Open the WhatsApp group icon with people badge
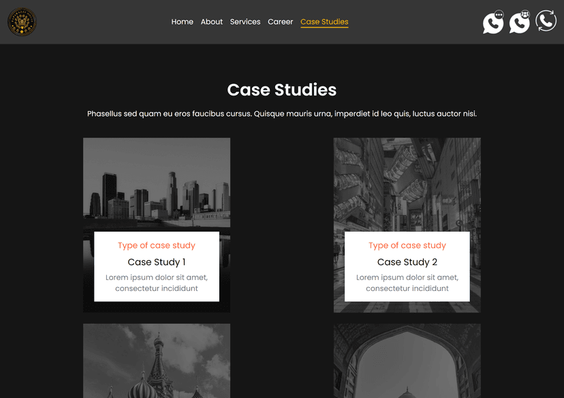This screenshot has height=398, width=564. [x=520, y=22]
